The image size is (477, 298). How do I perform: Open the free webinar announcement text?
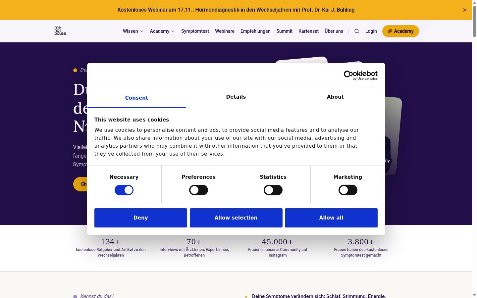coord(236,10)
